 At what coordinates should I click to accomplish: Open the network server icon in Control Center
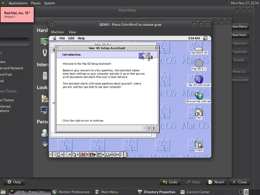pos(45,76)
